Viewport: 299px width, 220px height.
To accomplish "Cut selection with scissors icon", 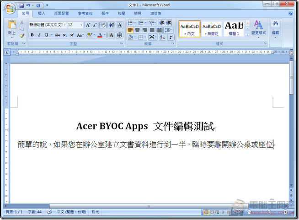I will (x=22, y=22).
